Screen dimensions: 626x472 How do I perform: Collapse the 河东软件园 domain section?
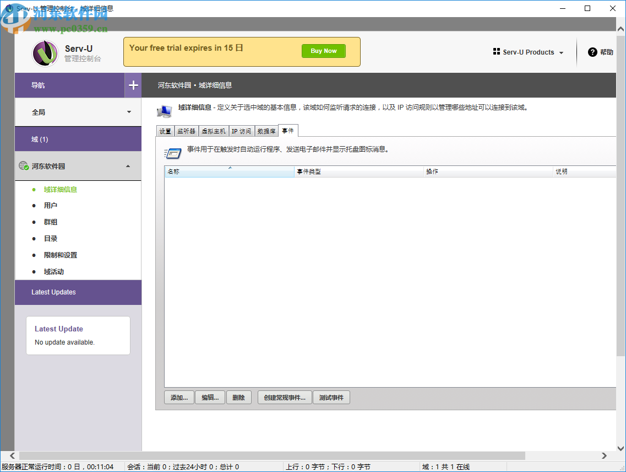tap(78, 166)
